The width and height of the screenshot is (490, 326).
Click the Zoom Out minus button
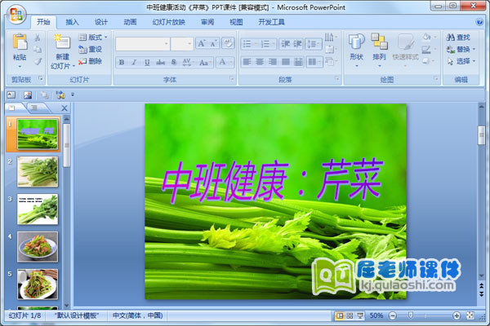click(x=393, y=316)
